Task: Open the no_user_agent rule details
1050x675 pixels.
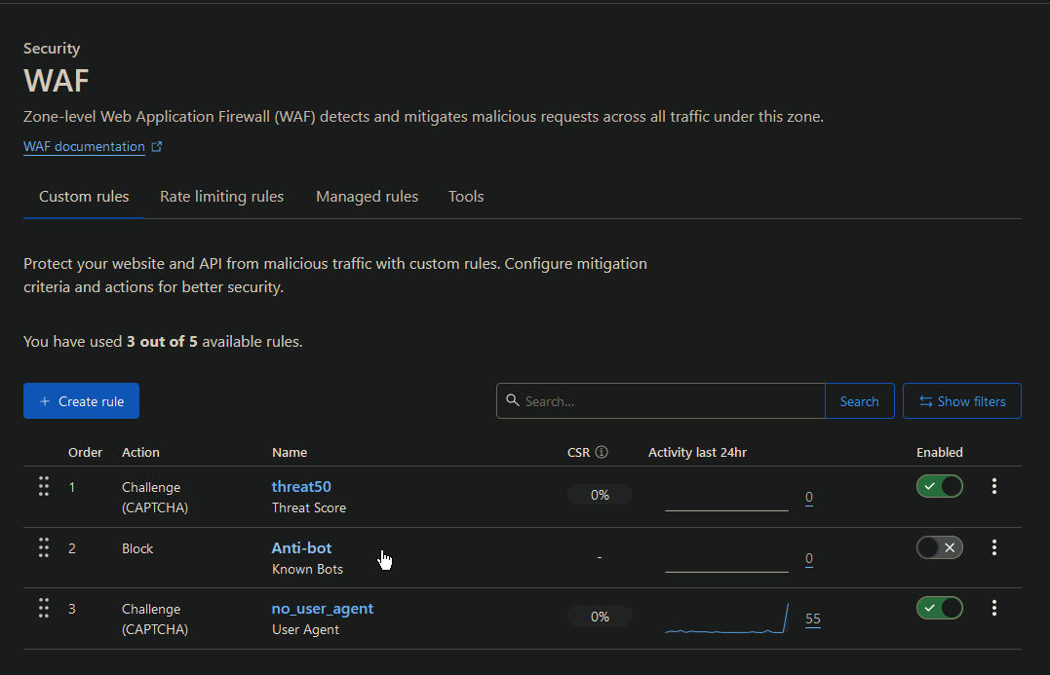Action: pyautogui.click(x=323, y=608)
